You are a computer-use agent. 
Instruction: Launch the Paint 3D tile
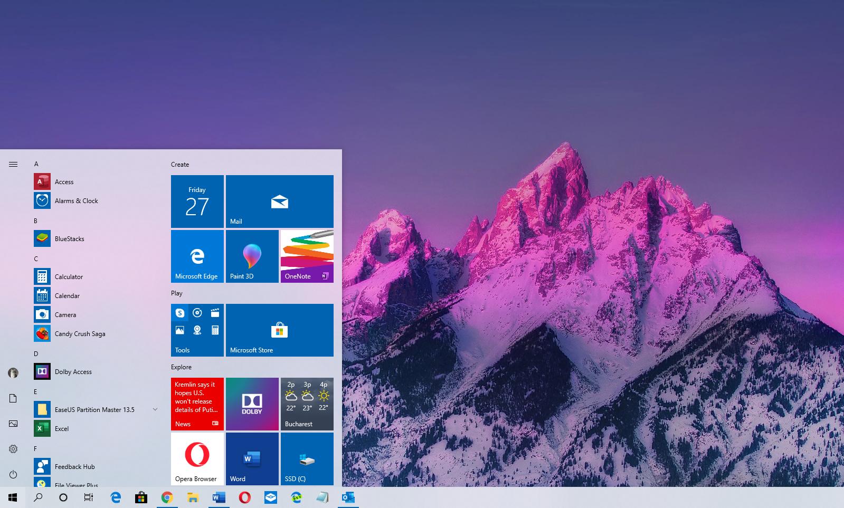coord(252,256)
